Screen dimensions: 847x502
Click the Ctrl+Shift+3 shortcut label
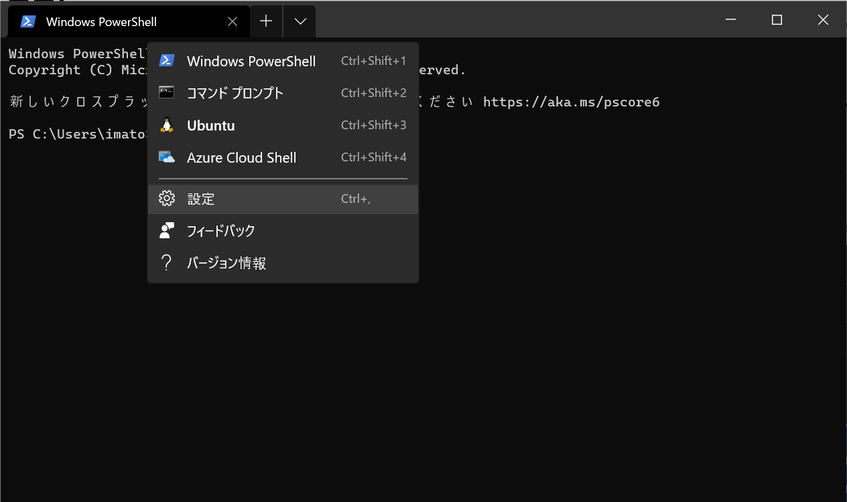tap(374, 125)
